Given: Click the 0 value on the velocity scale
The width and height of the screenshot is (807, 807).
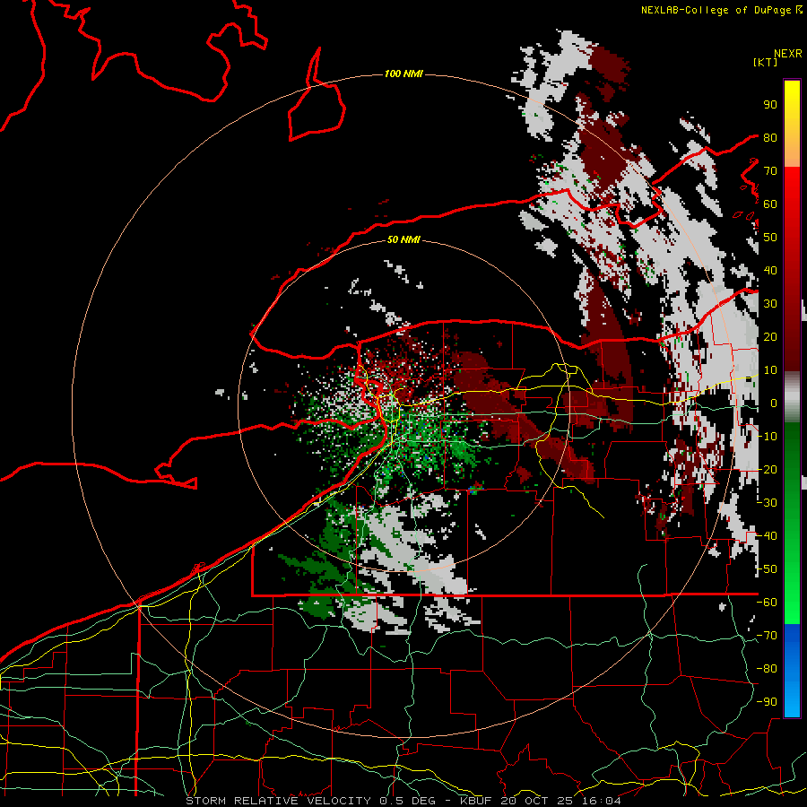Looking at the screenshot, I should 774,403.
